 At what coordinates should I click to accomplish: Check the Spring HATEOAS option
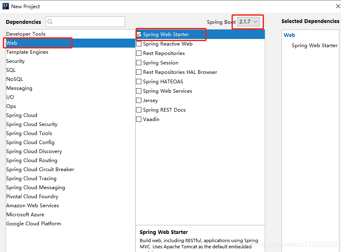(x=139, y=81)
